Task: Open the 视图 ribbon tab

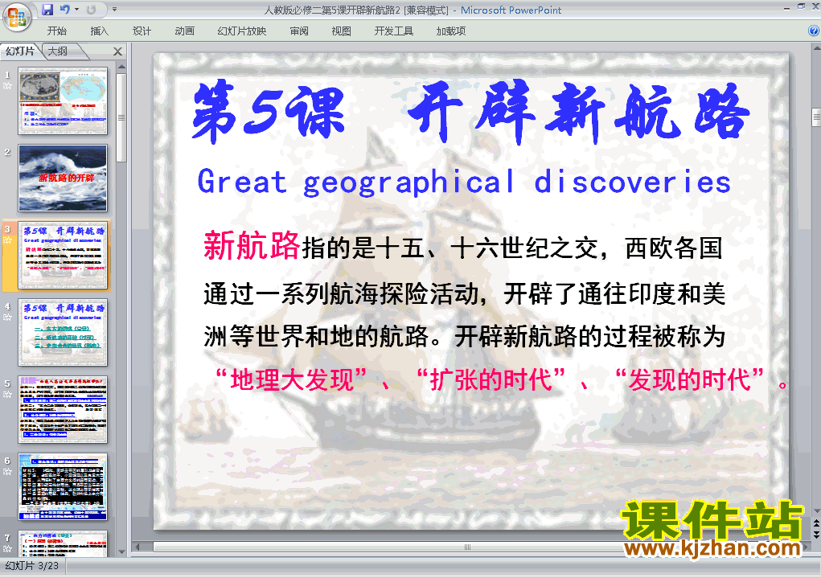Action: coord(342,31)
